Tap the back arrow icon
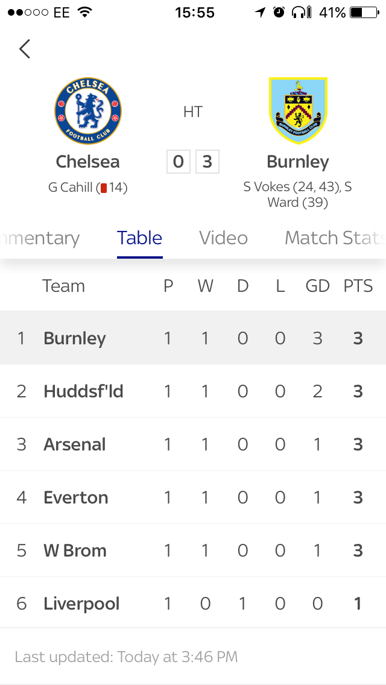386x685 pixels. 25,48
